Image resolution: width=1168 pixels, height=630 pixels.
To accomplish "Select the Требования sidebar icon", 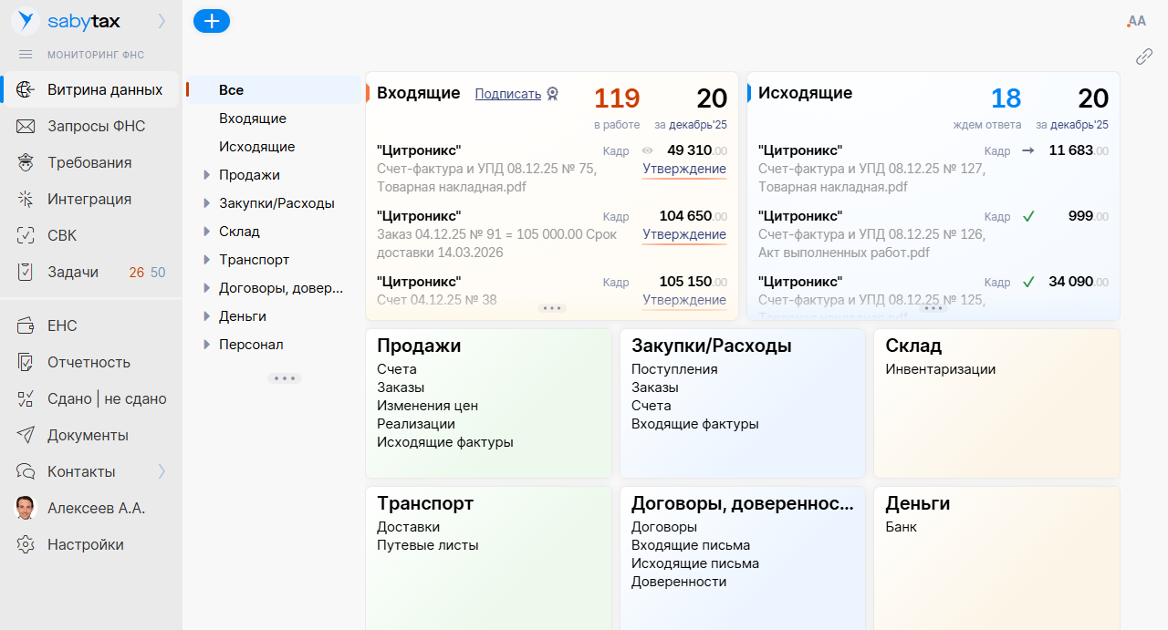I will pos(25,161).
